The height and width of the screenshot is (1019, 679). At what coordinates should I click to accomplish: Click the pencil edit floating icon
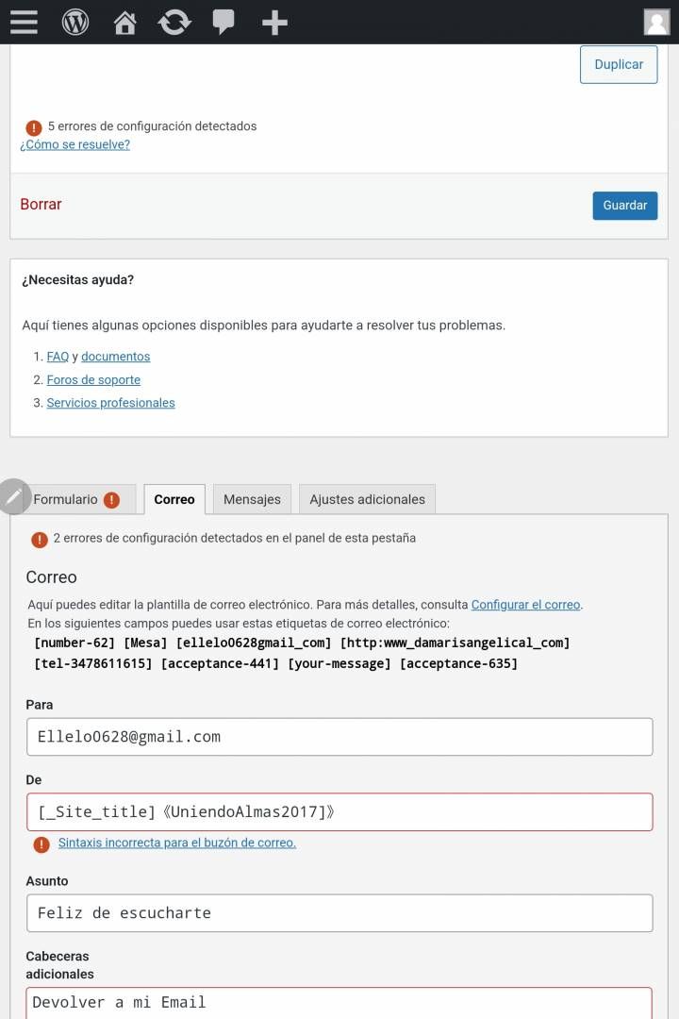tap(14, 497)
